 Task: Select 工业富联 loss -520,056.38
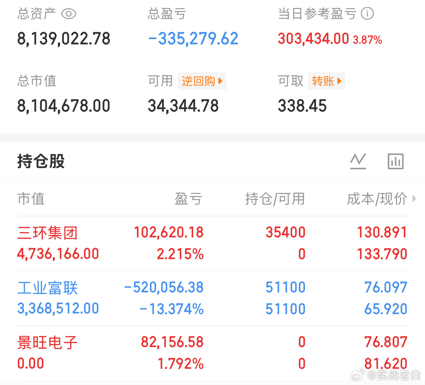[x=164, y=287]
